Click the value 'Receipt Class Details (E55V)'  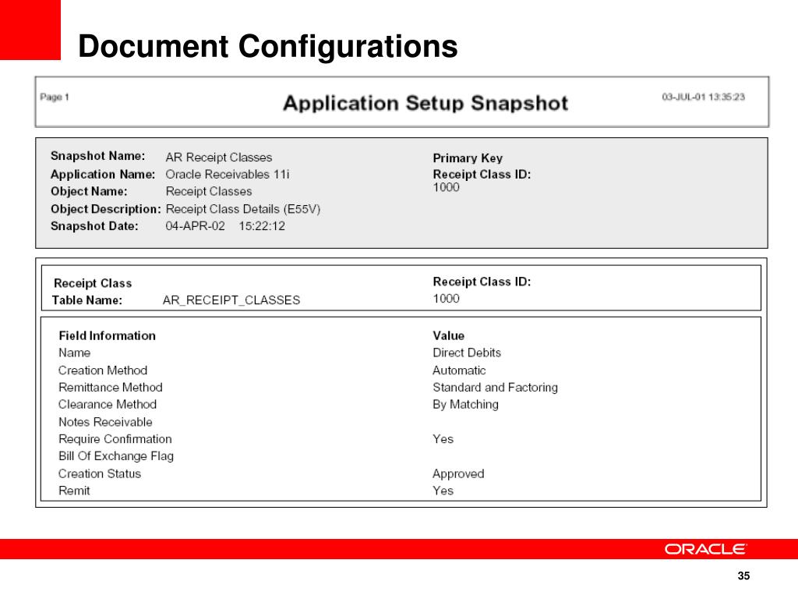tap(243, 209)
